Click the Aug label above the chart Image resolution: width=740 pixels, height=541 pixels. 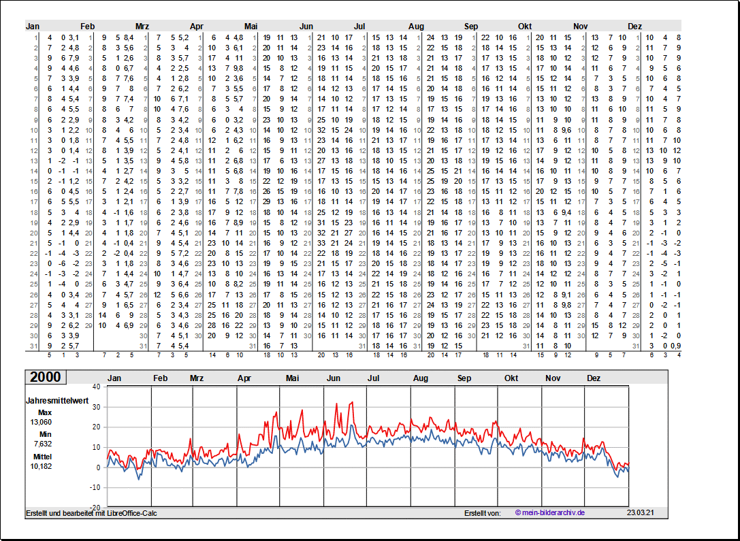(x=421, y=378)
